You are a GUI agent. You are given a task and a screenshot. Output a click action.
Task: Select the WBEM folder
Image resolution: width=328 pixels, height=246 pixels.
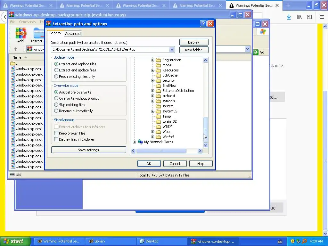click(x=167, y=127)
